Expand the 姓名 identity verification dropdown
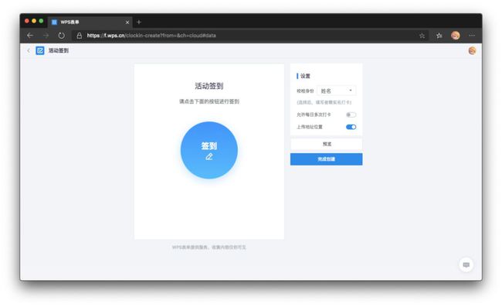 click(x=336, y=91)
